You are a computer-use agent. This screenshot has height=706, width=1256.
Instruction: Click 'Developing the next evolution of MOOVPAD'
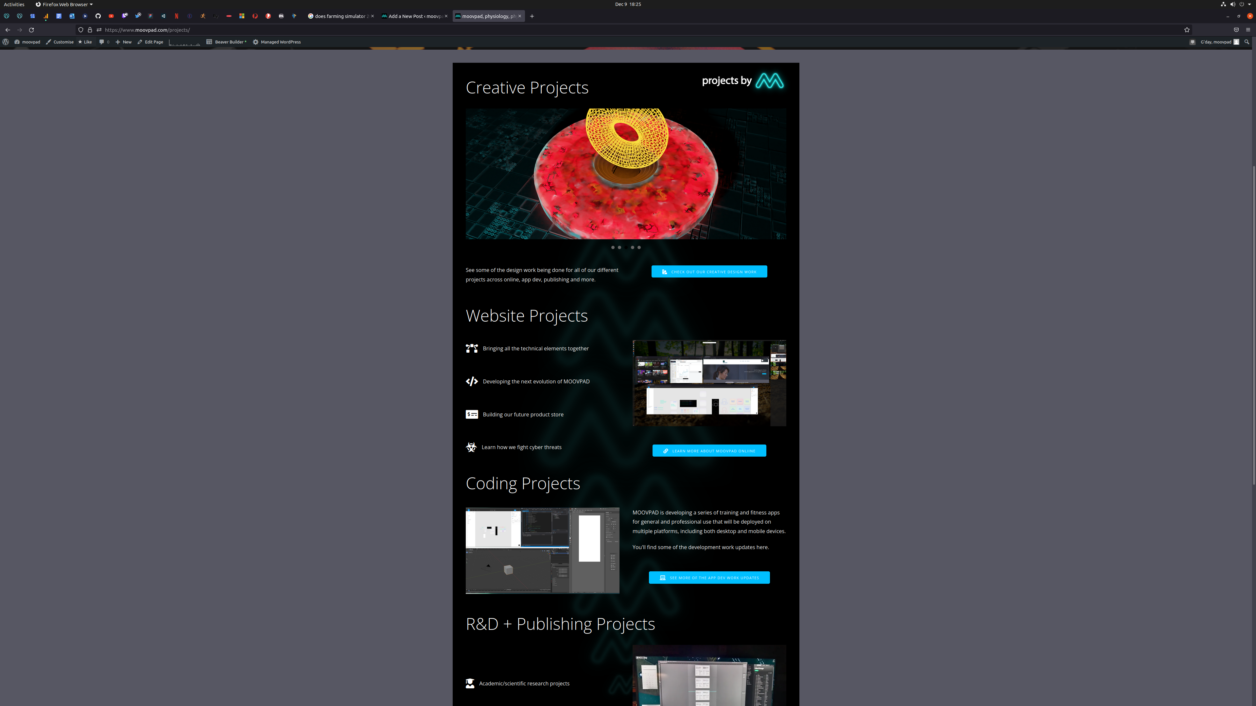(x=536, y=381)
